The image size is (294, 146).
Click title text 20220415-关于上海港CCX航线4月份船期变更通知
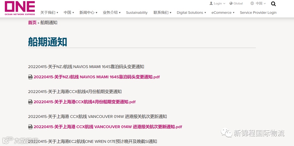pos(75,92)
